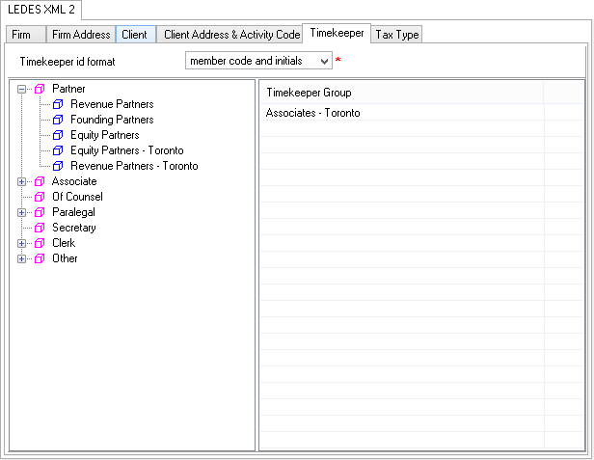This screenshot has width=594, height=460.
Task: Select Equity Partners - Toronto label
Action: click(127, 150)
